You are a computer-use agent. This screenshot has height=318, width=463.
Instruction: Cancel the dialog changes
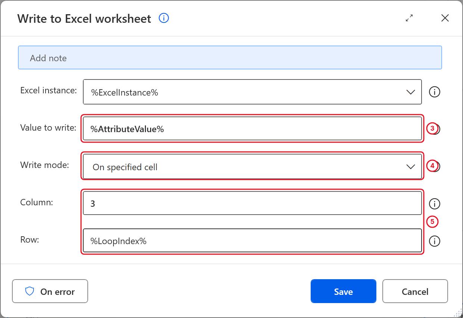[415, 291]
